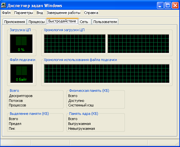Image resolution: width=180 pixels, height=147 pixels.
Task: Click the Потоков label
Action: click(16, 101)
